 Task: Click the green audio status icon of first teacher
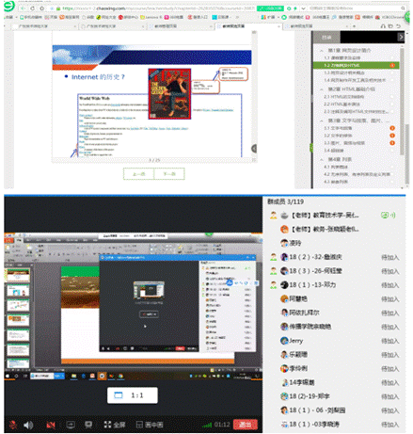tap(388, 216)
